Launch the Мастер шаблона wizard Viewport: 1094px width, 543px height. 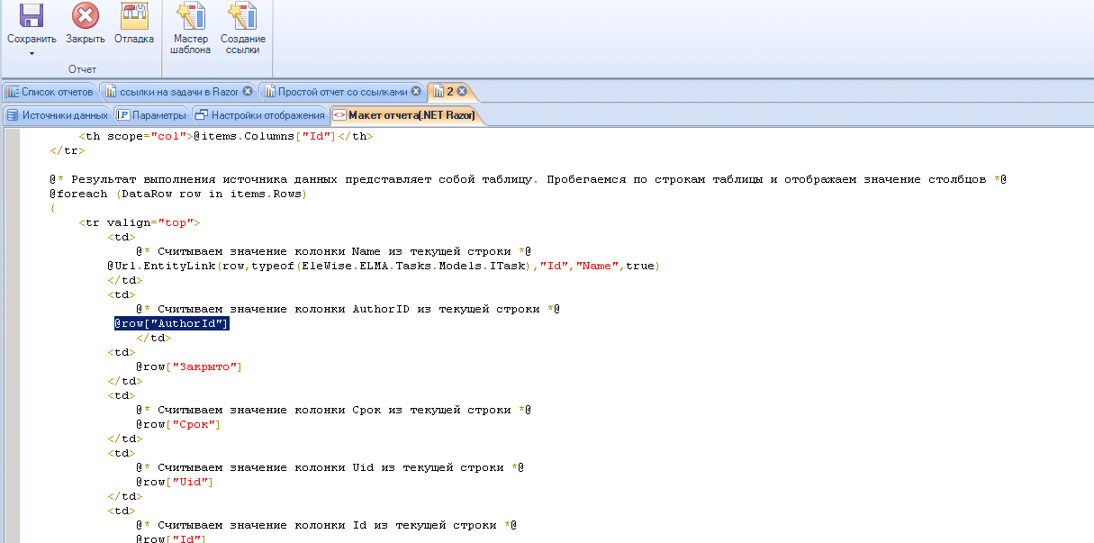(x=190, y=16)
